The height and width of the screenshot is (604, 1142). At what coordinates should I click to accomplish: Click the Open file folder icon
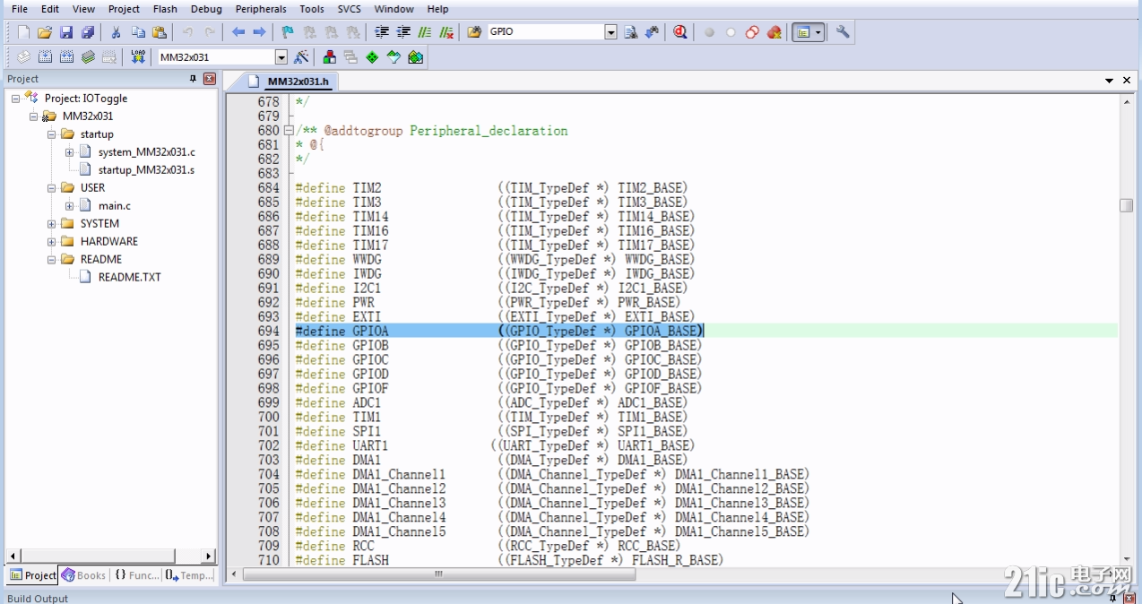[45, 32]
